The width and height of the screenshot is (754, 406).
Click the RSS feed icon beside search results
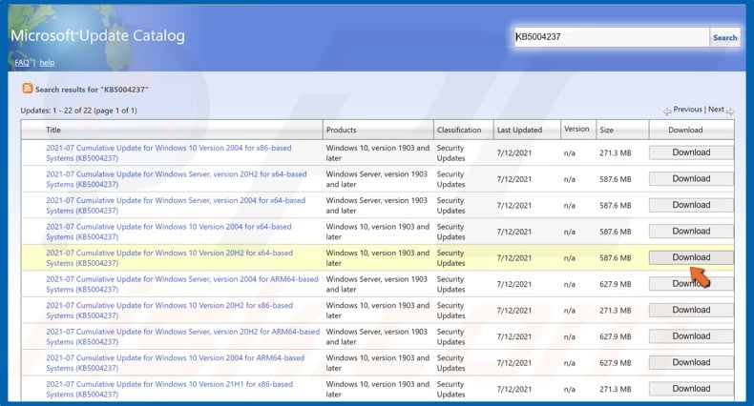[x=28, y=89]
